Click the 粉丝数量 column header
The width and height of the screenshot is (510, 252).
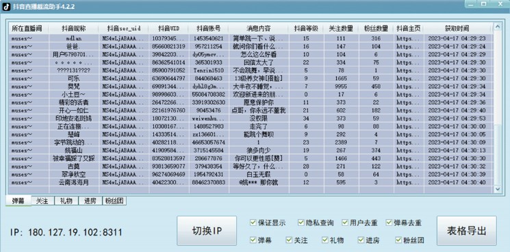(376, 28)
